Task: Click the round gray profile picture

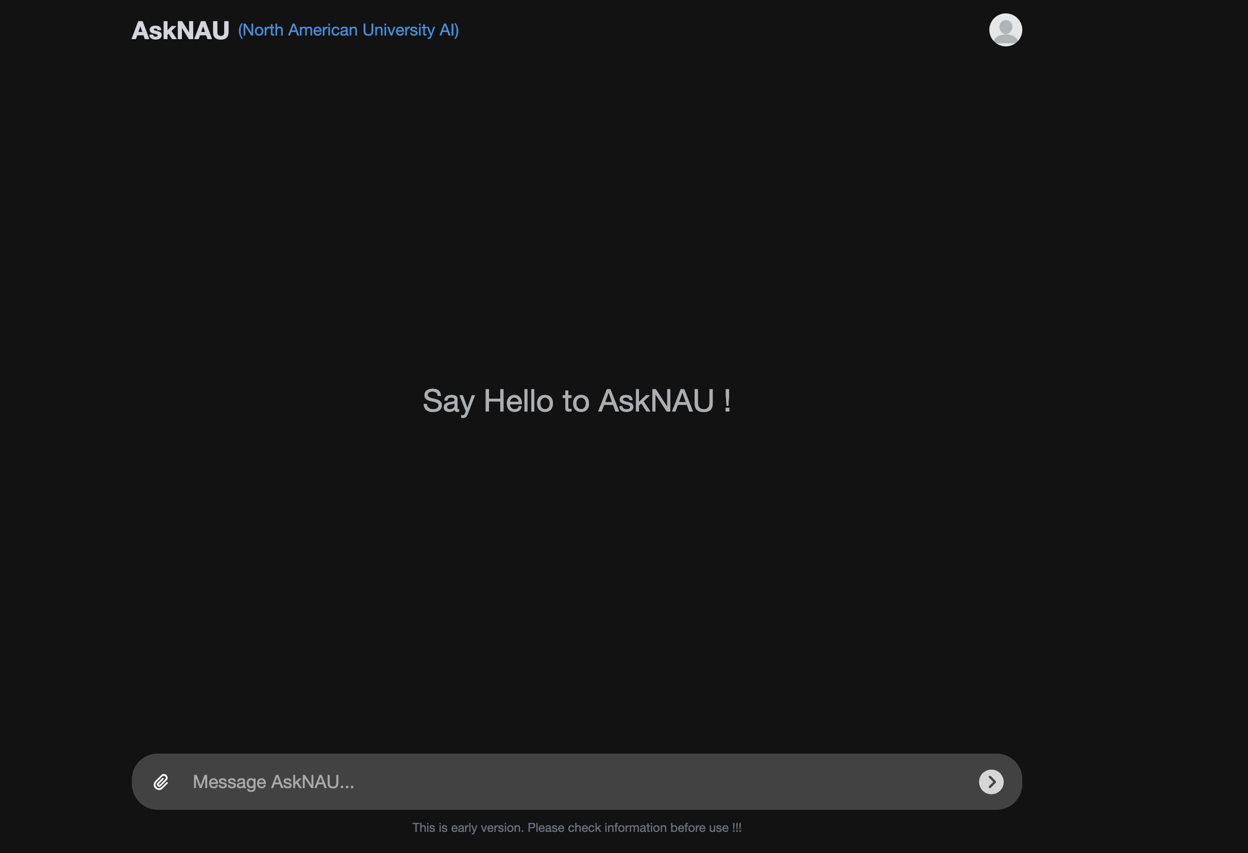Action: pos(1005,30)
